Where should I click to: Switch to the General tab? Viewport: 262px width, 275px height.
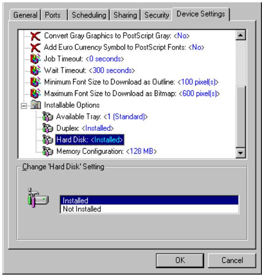[x=25, y=15]
